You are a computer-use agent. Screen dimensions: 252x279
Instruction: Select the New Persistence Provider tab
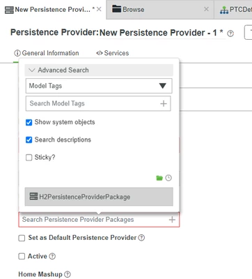click(53, 10)
